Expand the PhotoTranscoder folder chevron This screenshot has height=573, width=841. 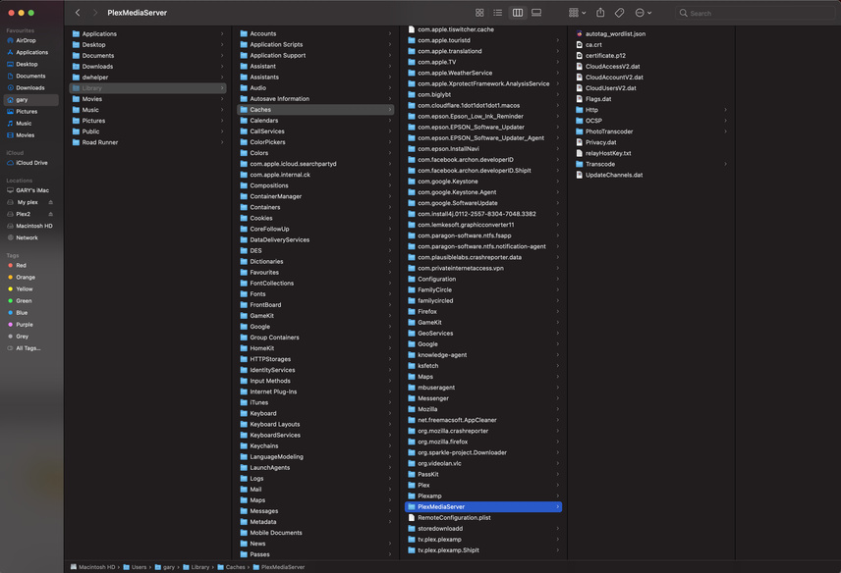click(x=726, y=131)
